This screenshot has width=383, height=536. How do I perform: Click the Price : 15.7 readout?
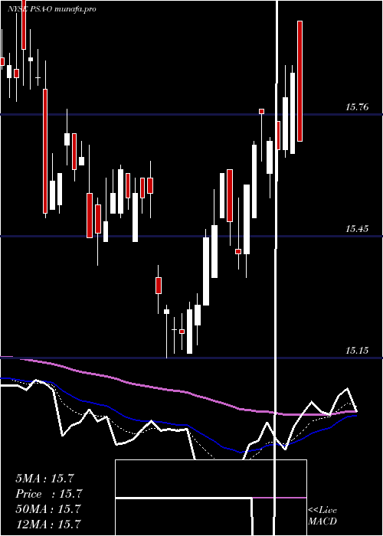click(x=49, y=494)
